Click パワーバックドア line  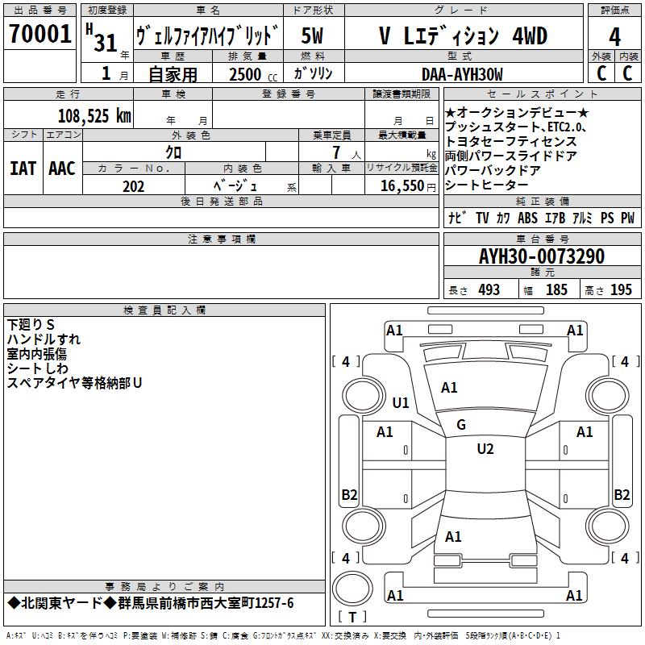point(493,170)
